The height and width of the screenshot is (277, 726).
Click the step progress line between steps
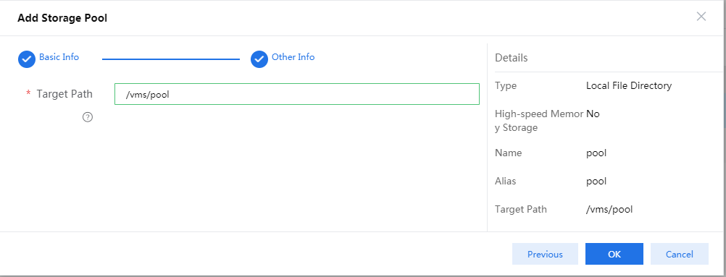(x=171, y=59)
